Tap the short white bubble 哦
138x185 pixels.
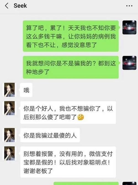coord(26,90)
